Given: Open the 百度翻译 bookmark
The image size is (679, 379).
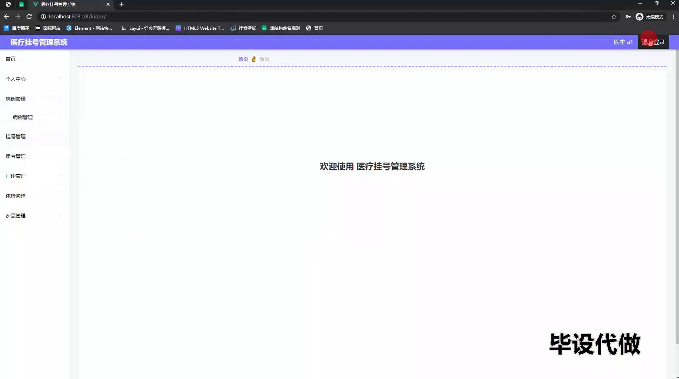Looking at the screenshot, I should pyautogui.click(x=17, y=28).
